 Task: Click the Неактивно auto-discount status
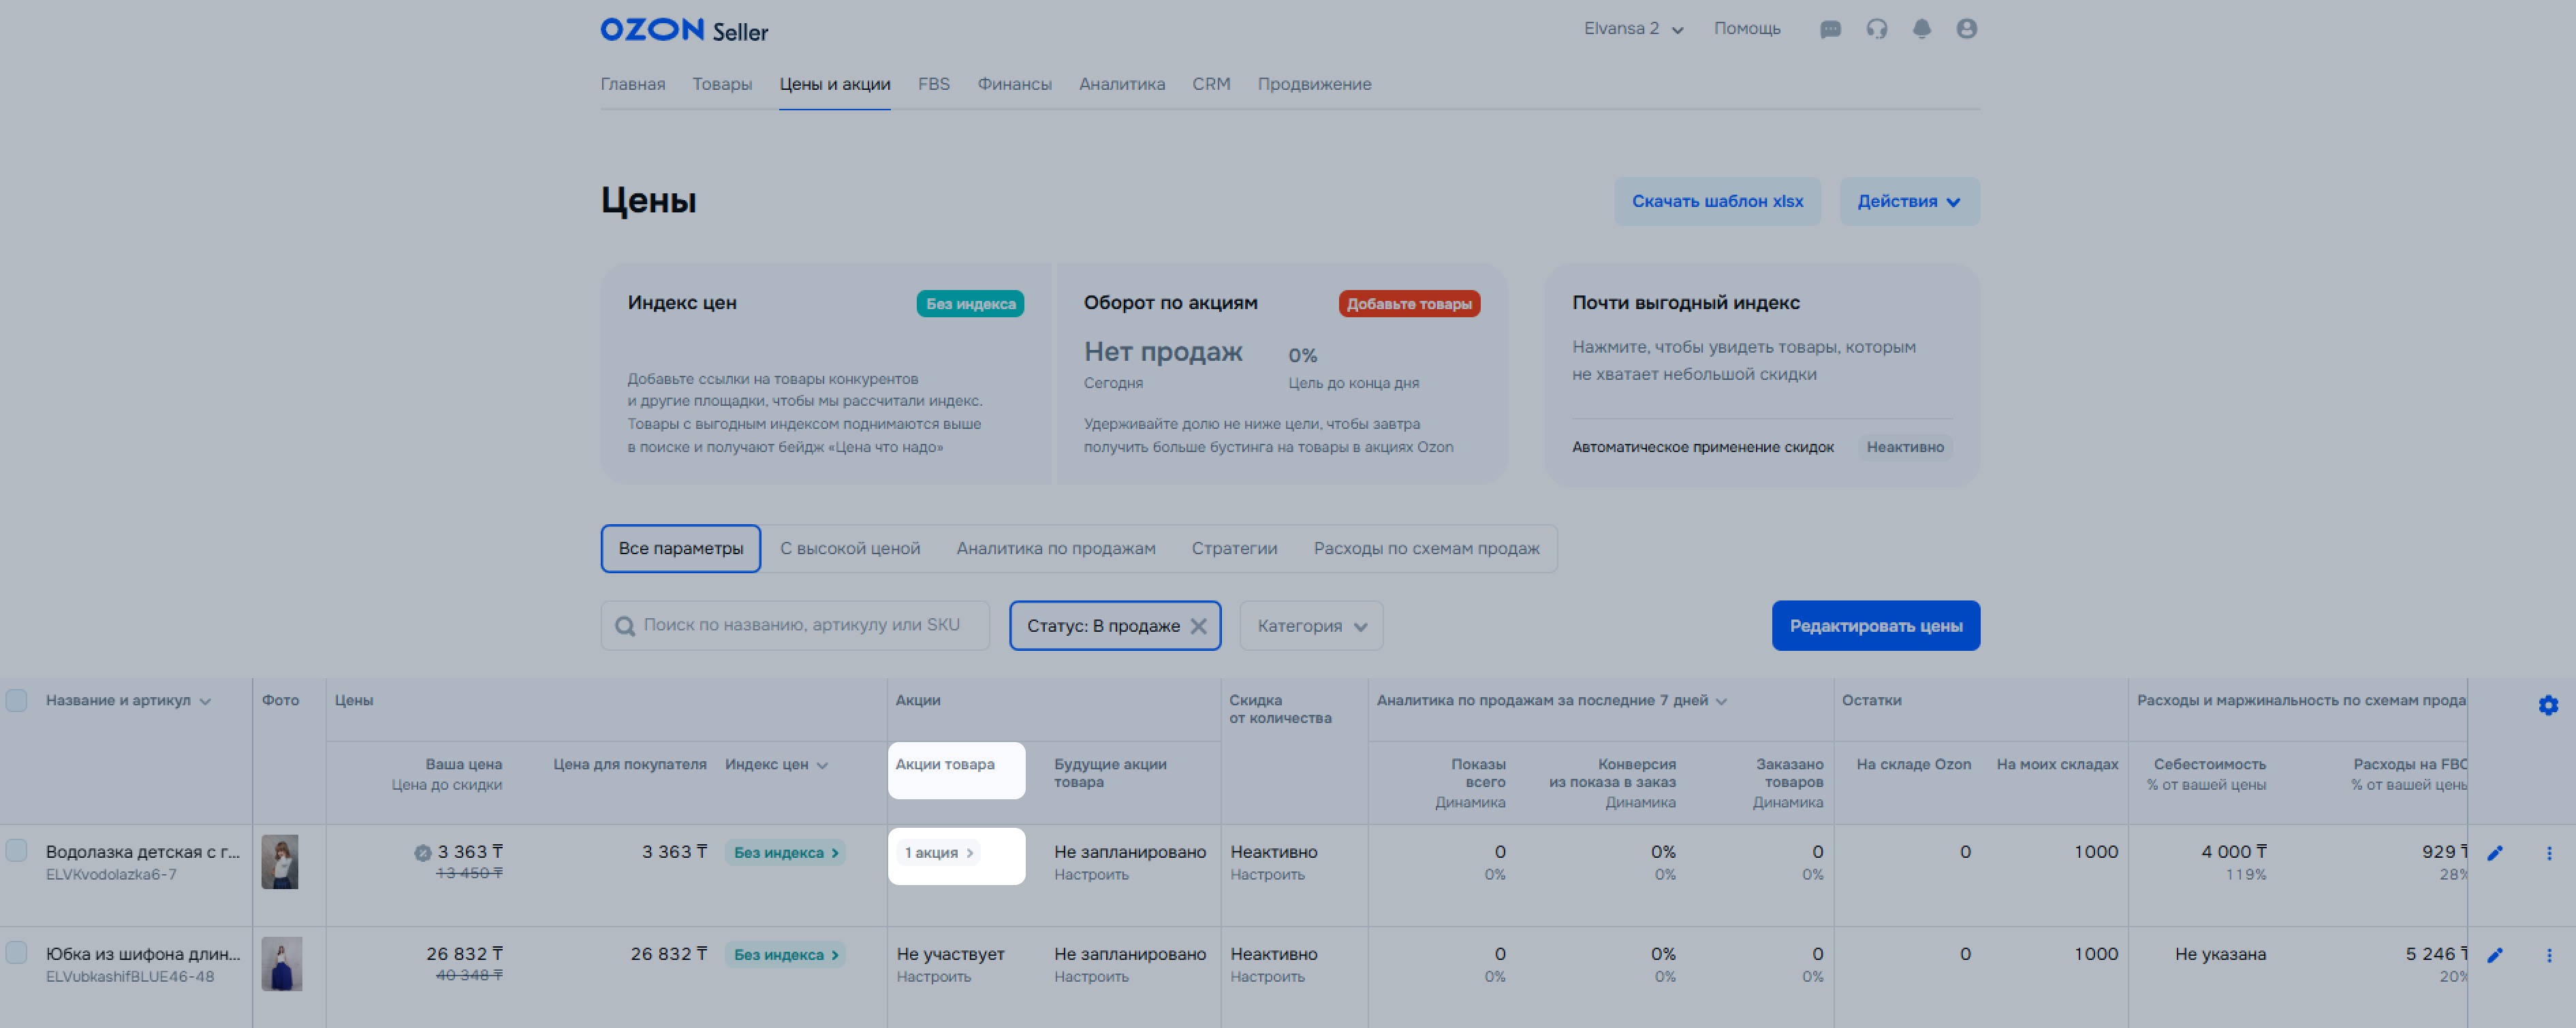pyautogui.click(x=1905, y=447)
